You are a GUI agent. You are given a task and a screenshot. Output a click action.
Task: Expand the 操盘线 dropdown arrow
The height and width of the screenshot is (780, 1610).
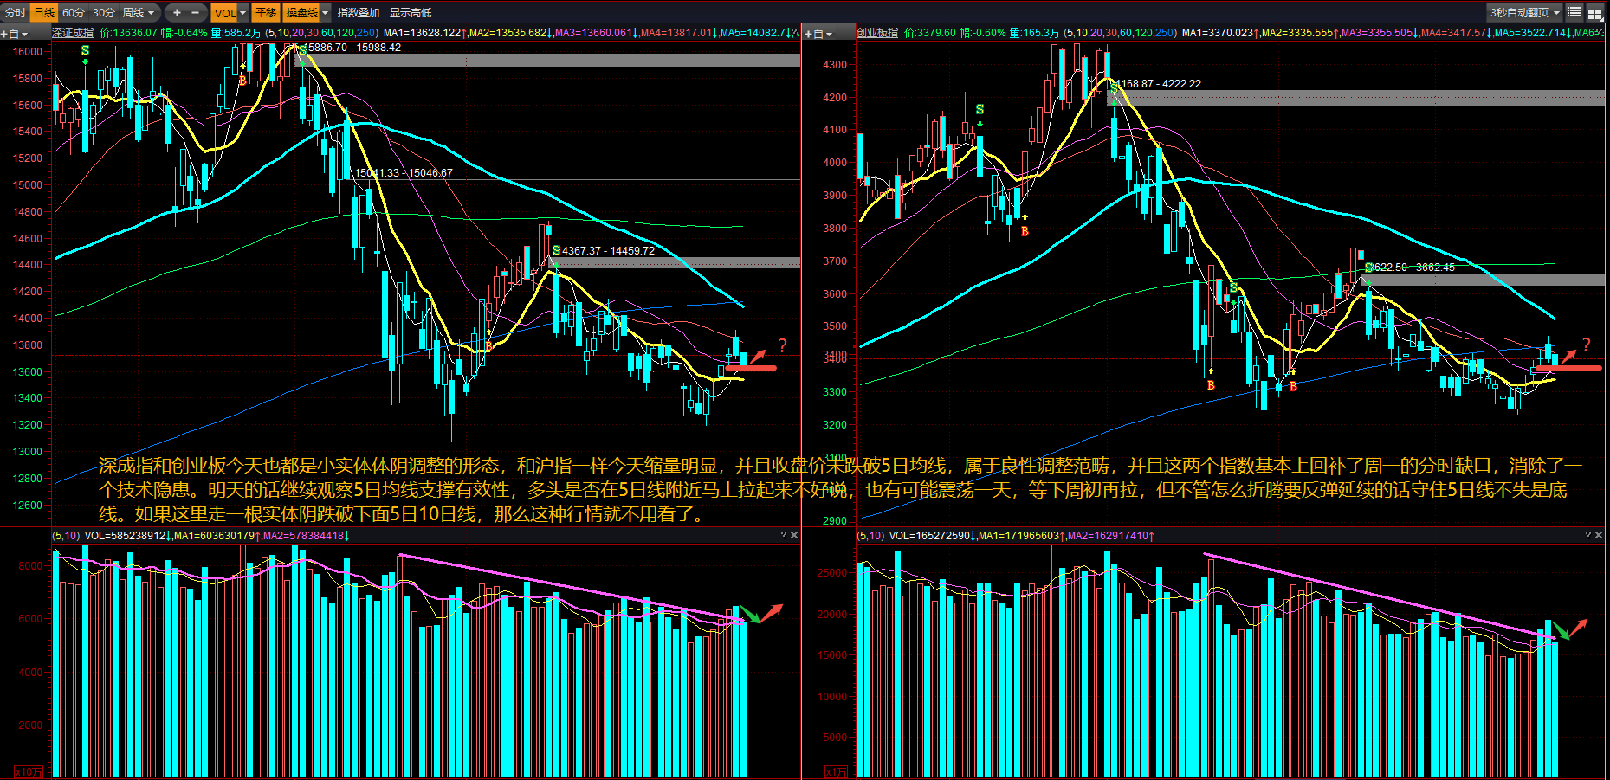tap(326, 12)
